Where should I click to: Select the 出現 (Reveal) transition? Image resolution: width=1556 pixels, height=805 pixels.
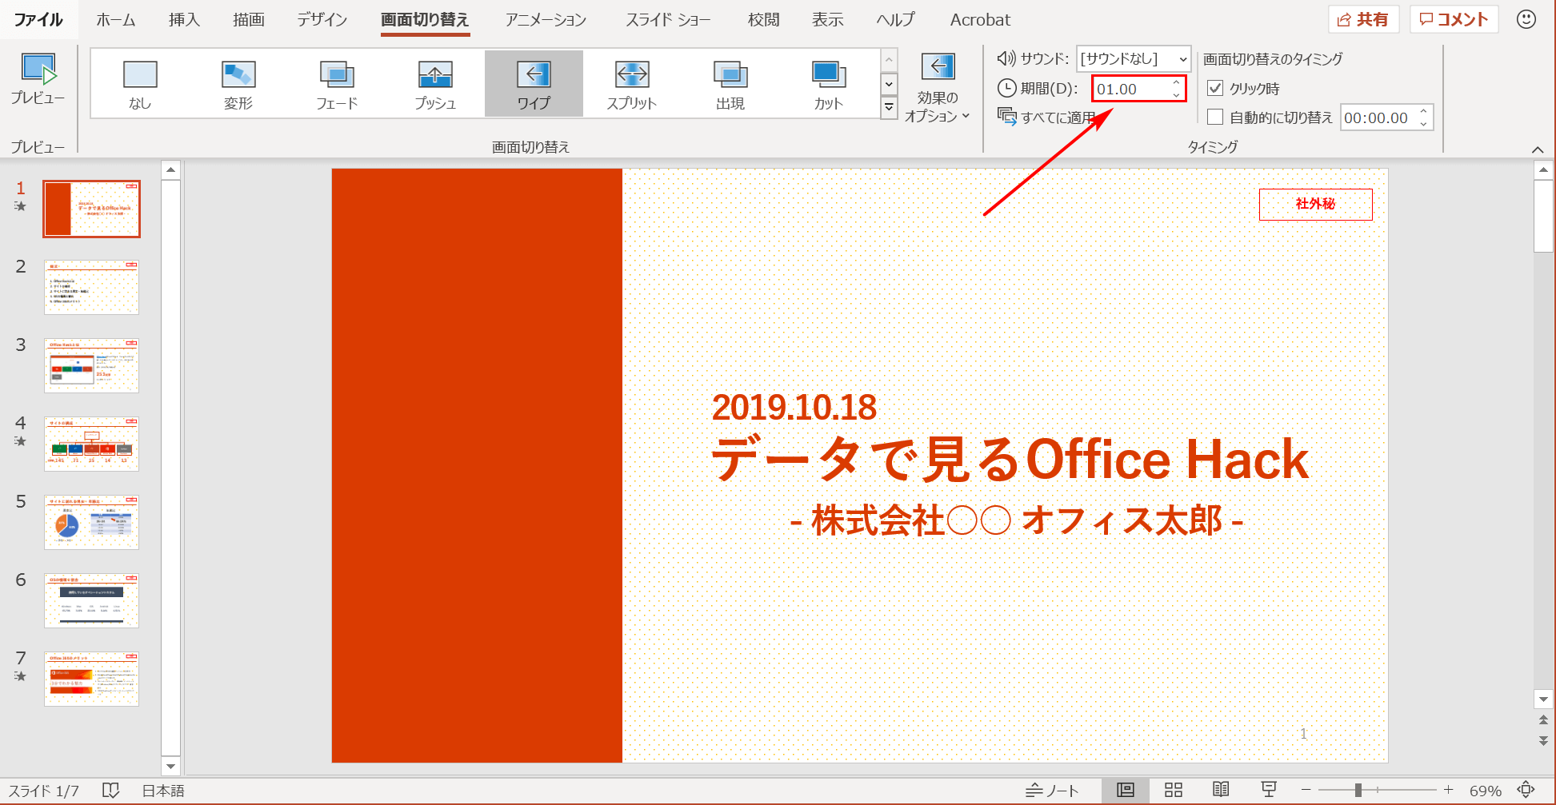[x=730, y=84]
